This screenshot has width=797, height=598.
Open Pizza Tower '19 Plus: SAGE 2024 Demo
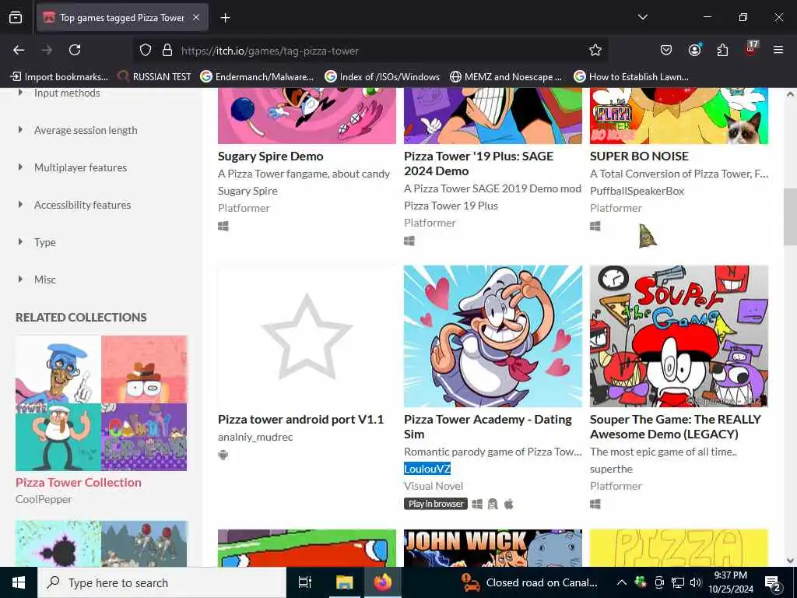(479, 164)
